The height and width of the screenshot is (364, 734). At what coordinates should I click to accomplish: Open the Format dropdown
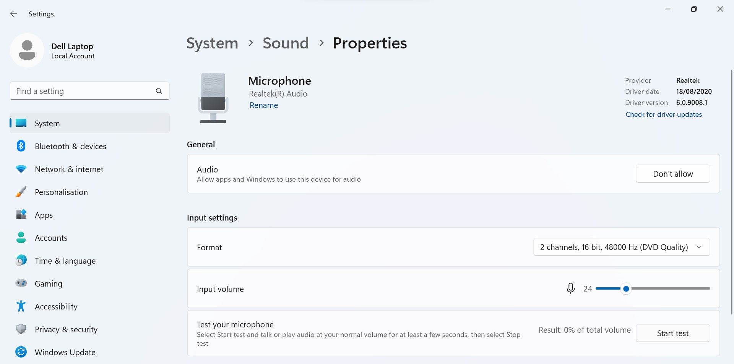point(621,247)
